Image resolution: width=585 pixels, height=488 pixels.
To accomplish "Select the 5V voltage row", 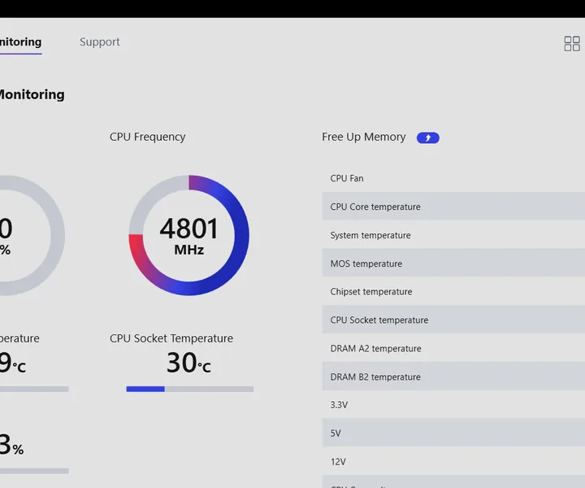I will 453,434.
